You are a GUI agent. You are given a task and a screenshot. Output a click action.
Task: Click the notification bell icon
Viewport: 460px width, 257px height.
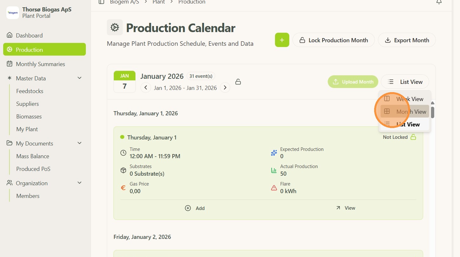[x=439, y=2]
